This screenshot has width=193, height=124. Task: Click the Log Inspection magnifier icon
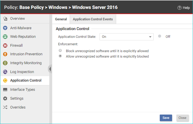click(5, 72)
